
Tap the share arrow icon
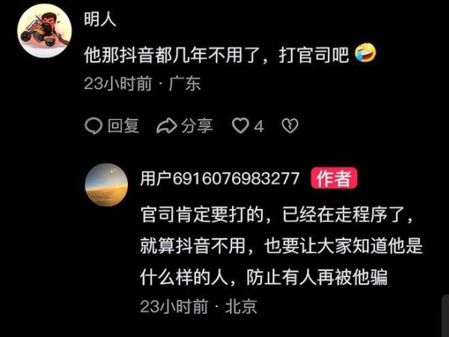pyautogui.click(x=167, y=126)
